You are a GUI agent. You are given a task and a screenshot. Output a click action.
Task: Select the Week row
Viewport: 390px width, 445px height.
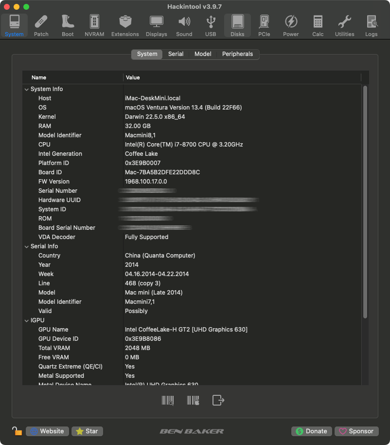coord(192,274)
